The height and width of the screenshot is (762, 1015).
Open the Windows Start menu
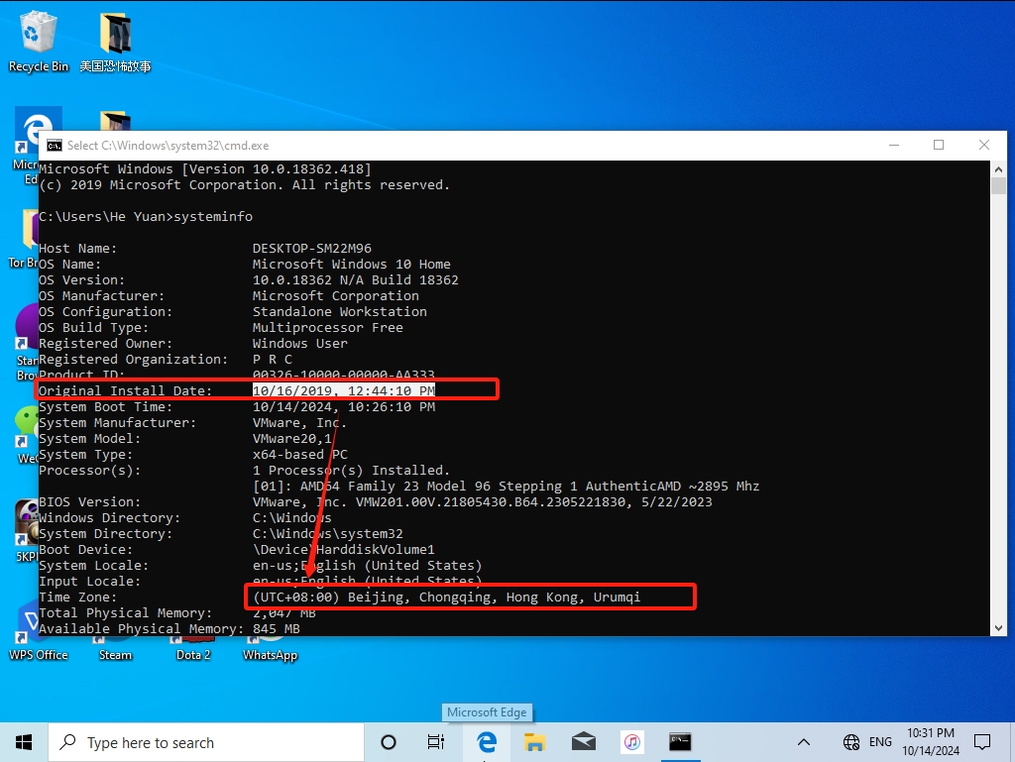24,742
